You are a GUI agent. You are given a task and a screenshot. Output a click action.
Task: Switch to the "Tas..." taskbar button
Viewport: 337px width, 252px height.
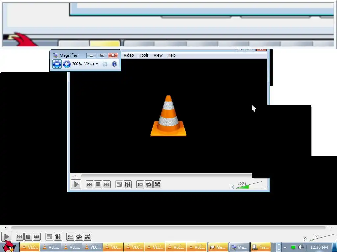pyautogui.click(x=261, y=247)
